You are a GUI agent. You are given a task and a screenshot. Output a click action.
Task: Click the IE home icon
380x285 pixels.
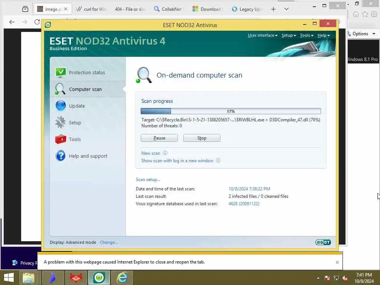click(356, 14)
